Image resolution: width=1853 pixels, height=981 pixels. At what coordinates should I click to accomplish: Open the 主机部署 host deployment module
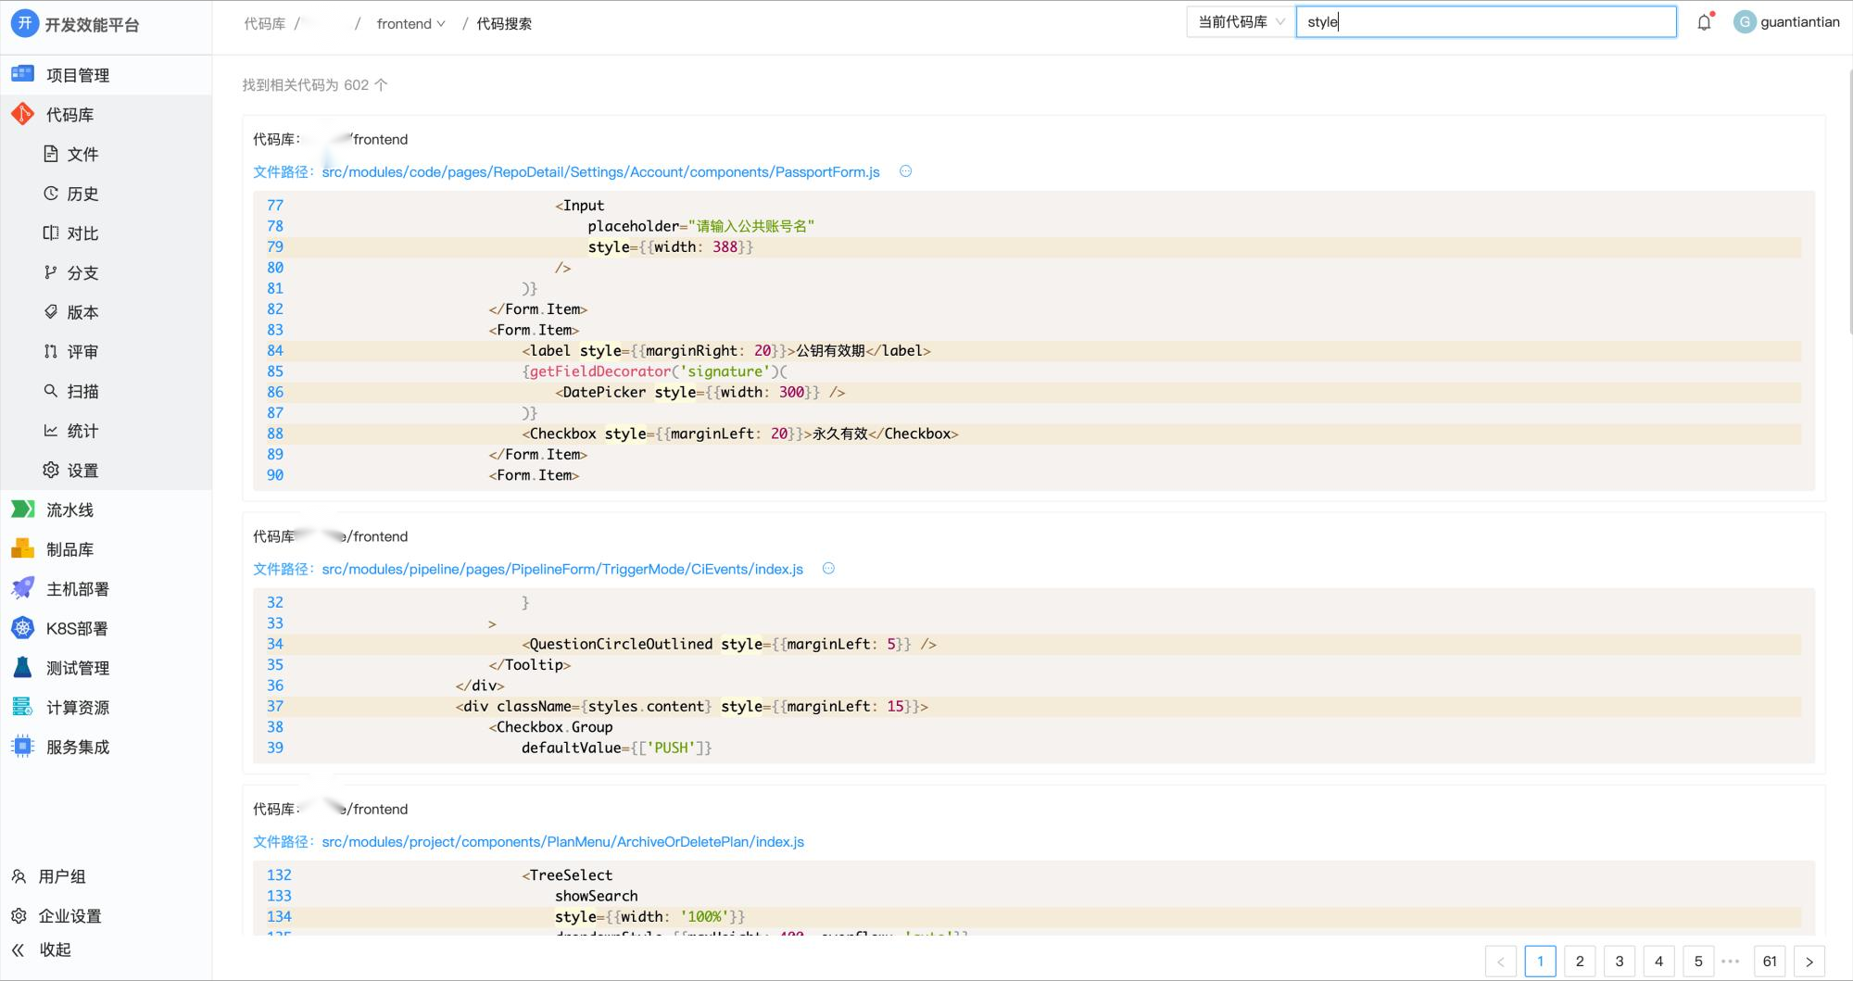click(77, 589)
